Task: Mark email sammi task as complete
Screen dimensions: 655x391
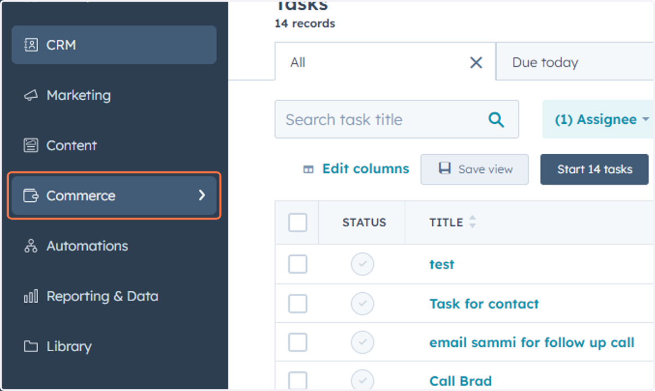Action: pos(362,342)
